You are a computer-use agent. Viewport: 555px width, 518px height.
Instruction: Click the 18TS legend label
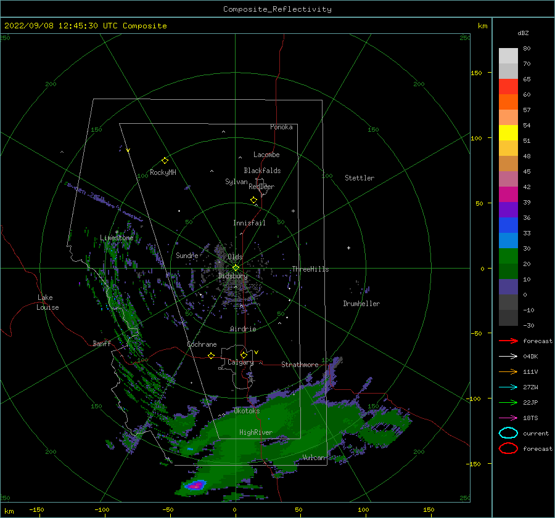click(x=530, y=418)
